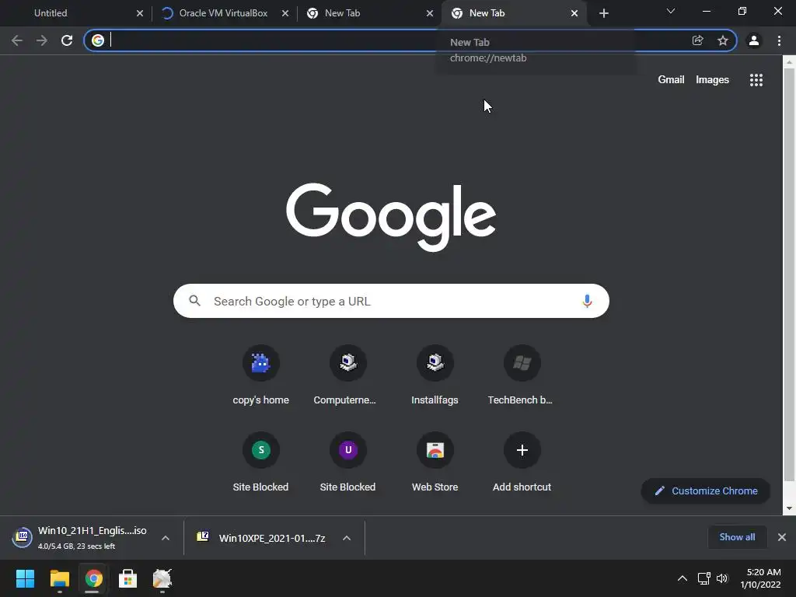Open the Google apps grid

pos(756,80)
